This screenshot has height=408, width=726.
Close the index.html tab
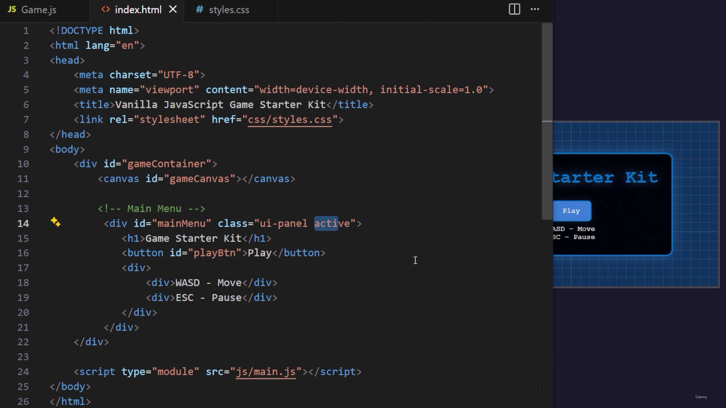click(173, 9)
